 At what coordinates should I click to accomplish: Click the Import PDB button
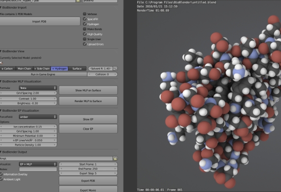click(39, 21)
